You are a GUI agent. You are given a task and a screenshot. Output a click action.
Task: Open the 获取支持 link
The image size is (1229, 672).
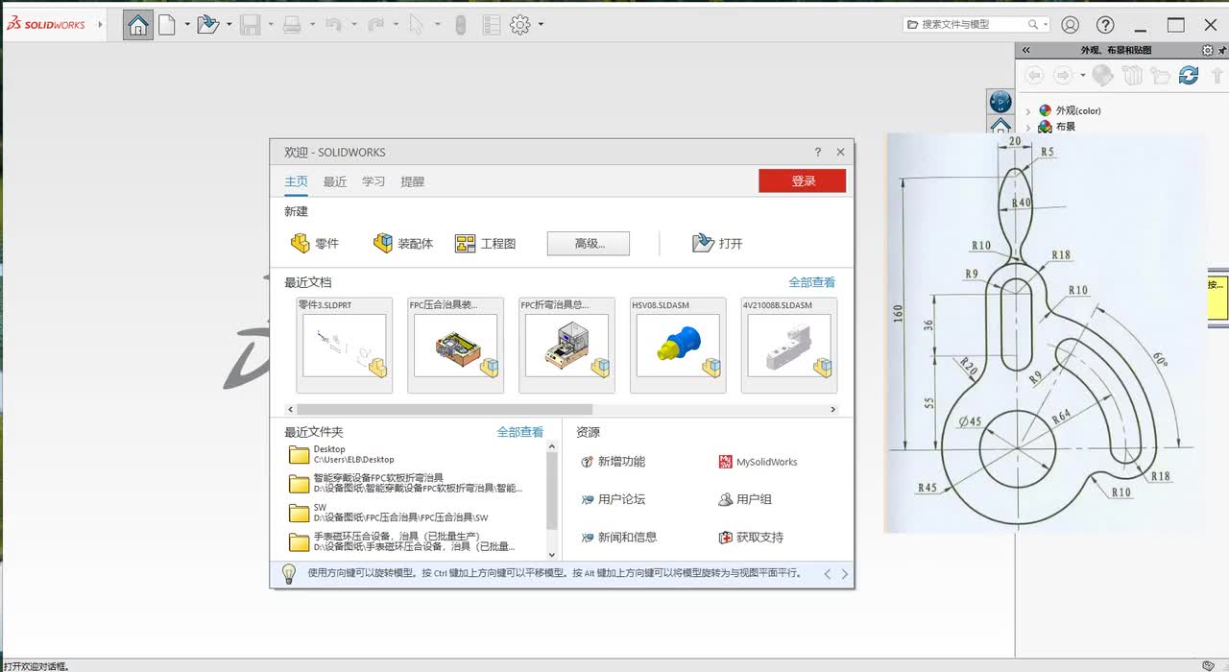pos(752,538)
